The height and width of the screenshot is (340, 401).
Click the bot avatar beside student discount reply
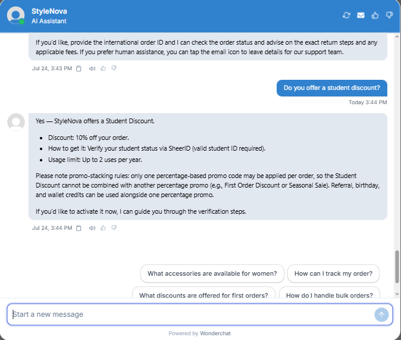tap(16, 122)
